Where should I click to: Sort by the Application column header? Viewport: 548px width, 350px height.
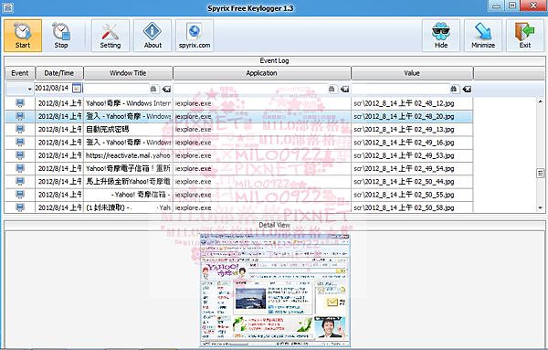[x=261, y=73]
